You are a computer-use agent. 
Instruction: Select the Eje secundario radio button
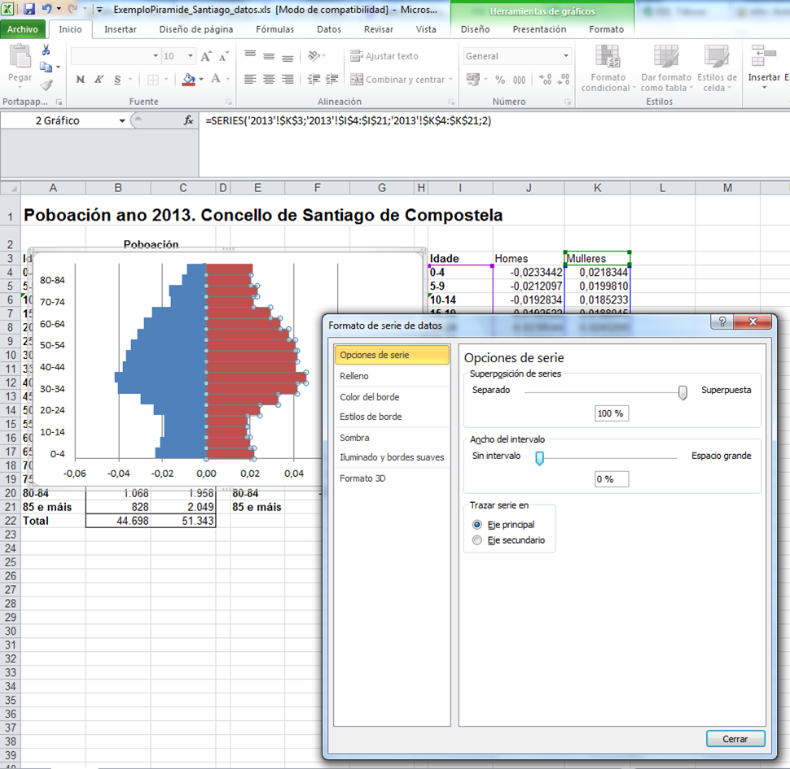(477, 540)
